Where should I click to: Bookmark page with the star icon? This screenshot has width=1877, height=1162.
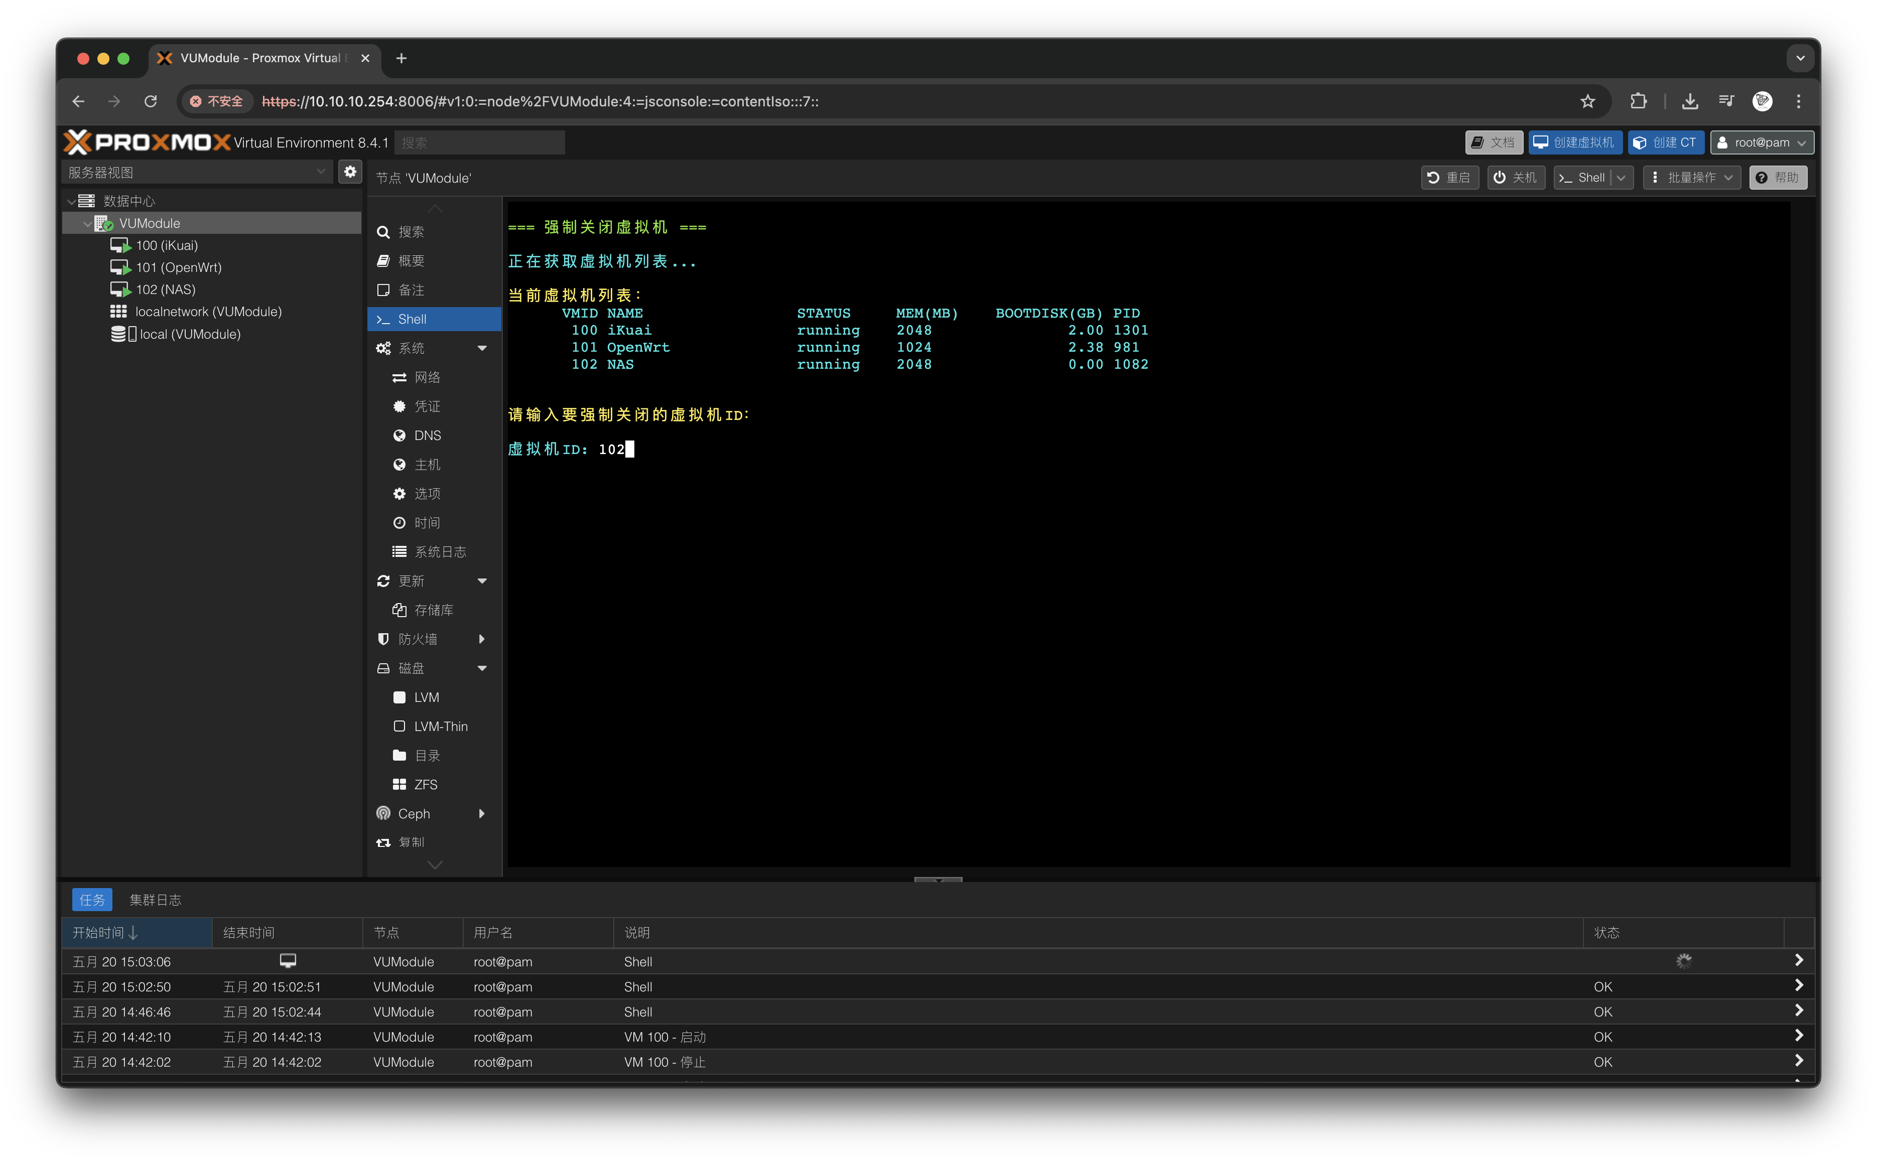tap(1587, 101)
